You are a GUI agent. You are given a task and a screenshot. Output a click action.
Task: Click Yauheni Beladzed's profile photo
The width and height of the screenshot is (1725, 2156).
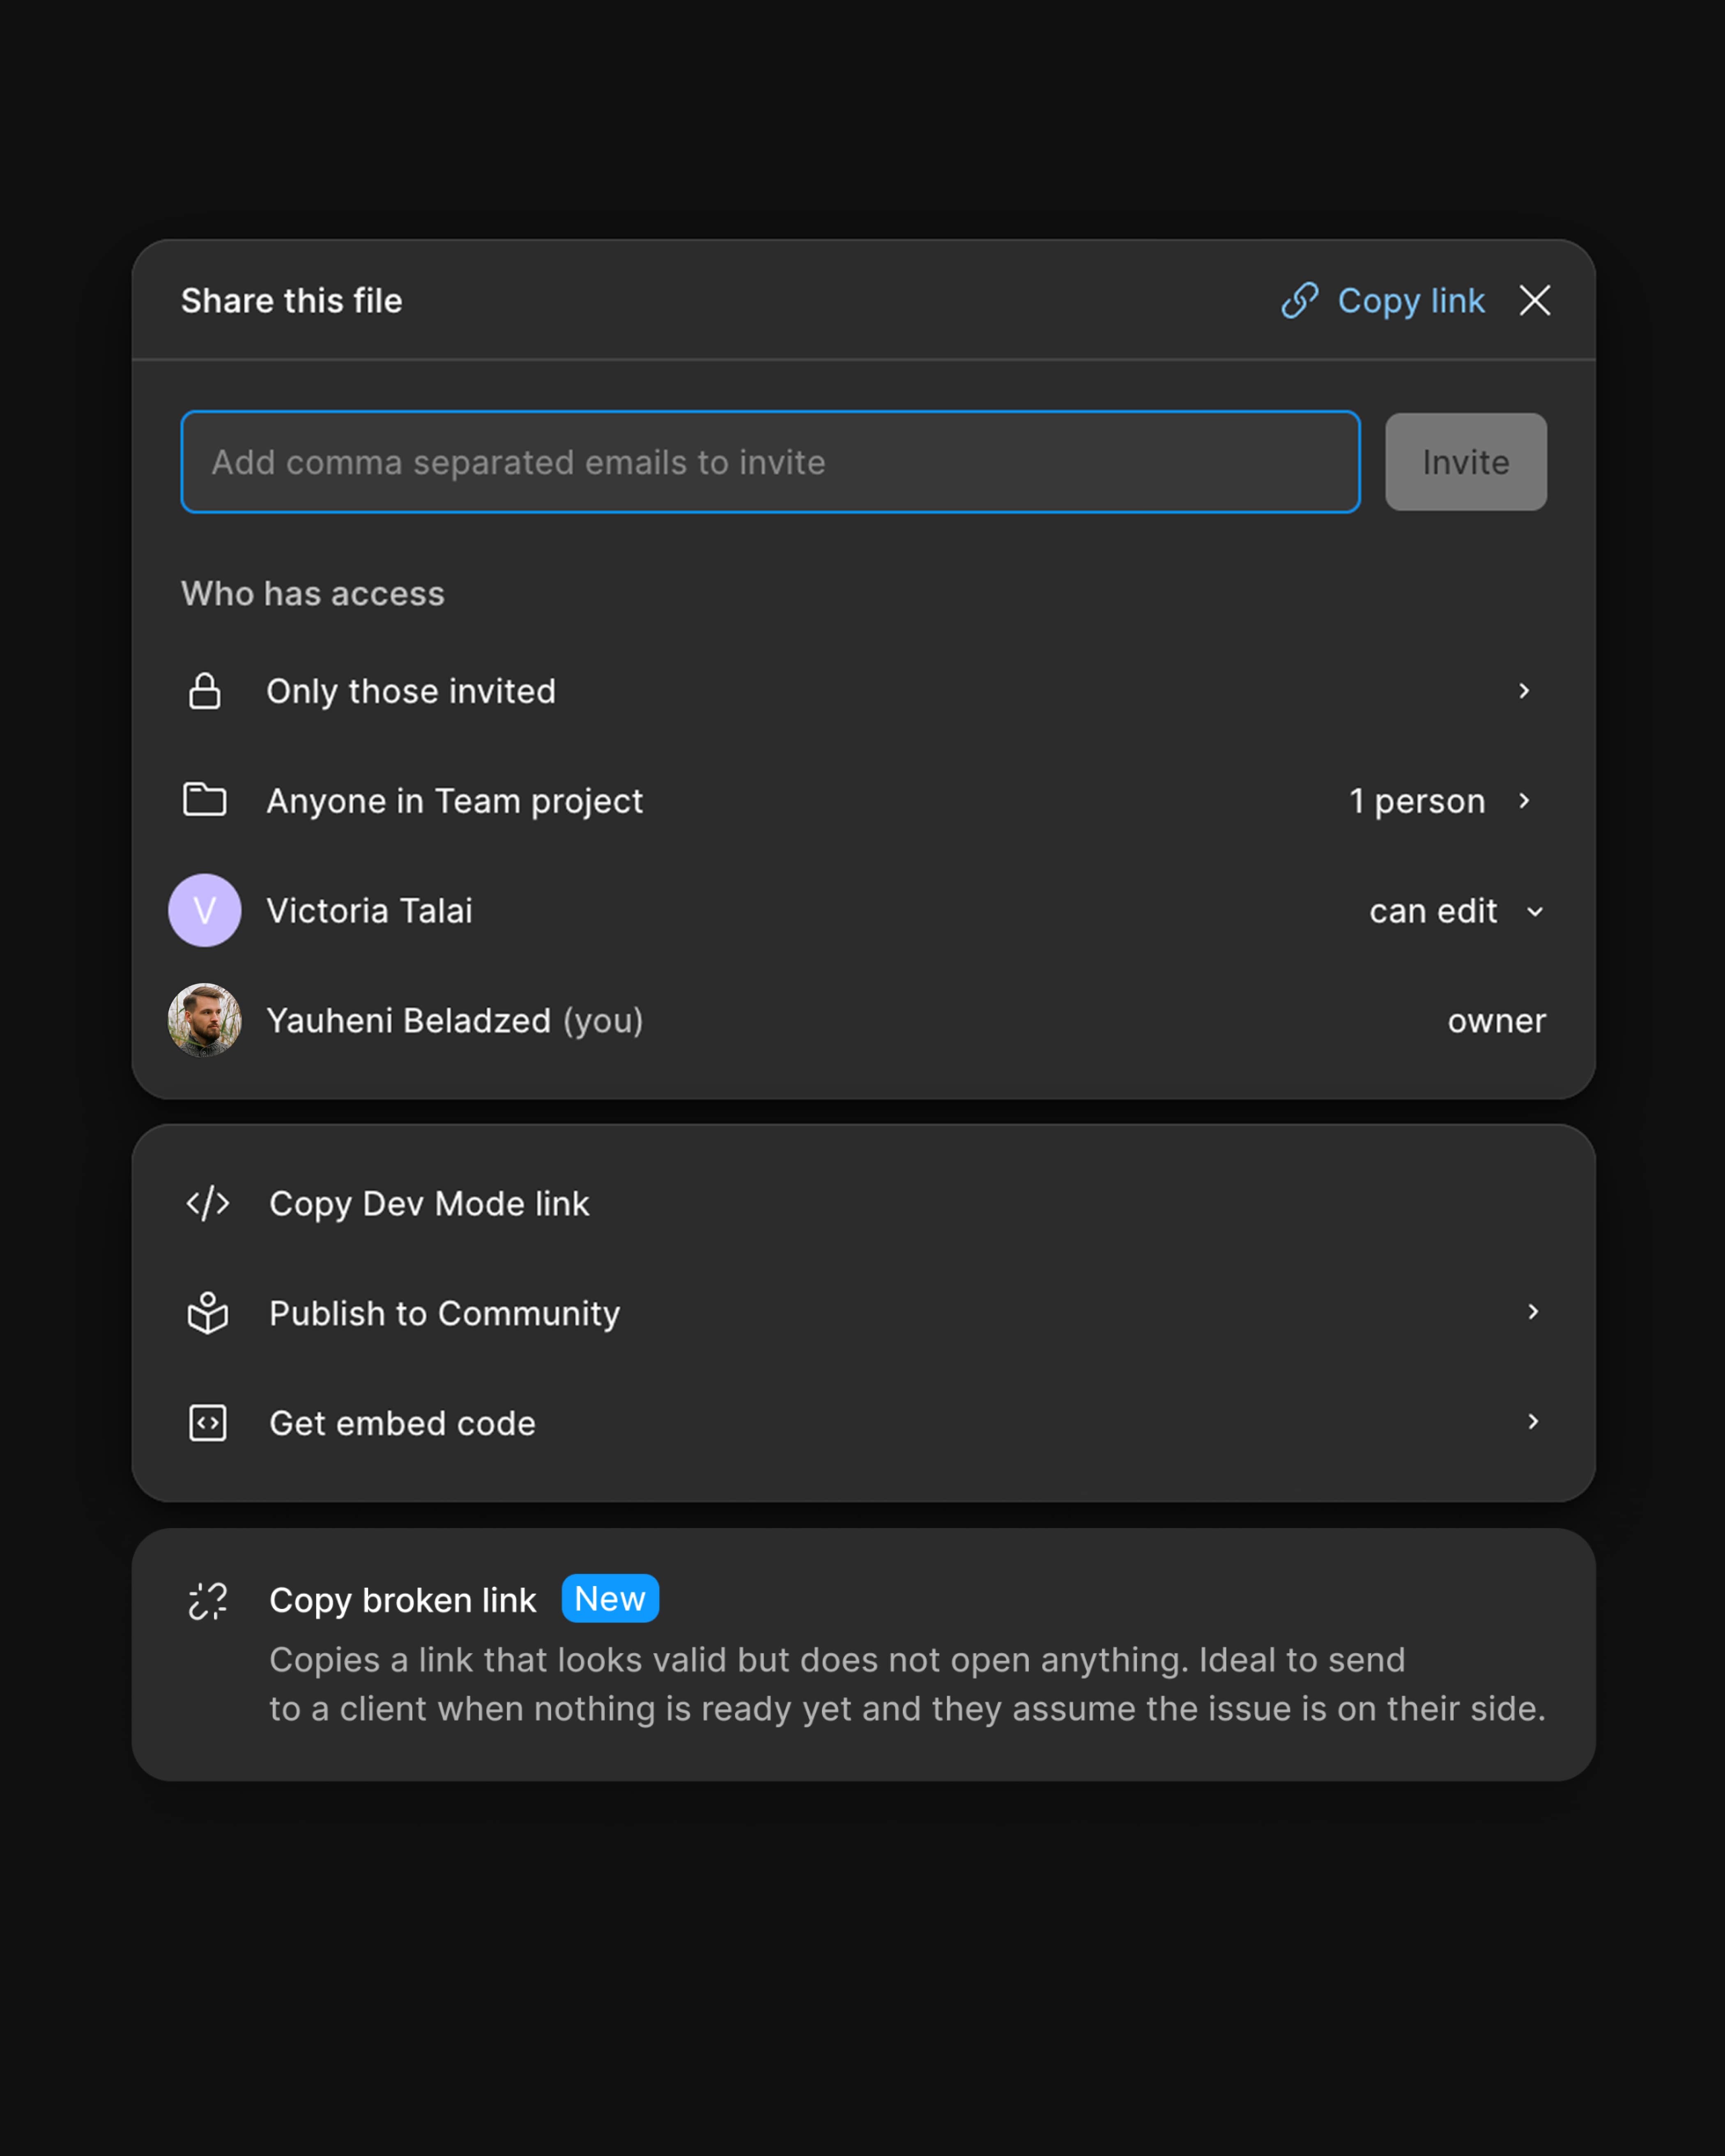click(205, 1020)
